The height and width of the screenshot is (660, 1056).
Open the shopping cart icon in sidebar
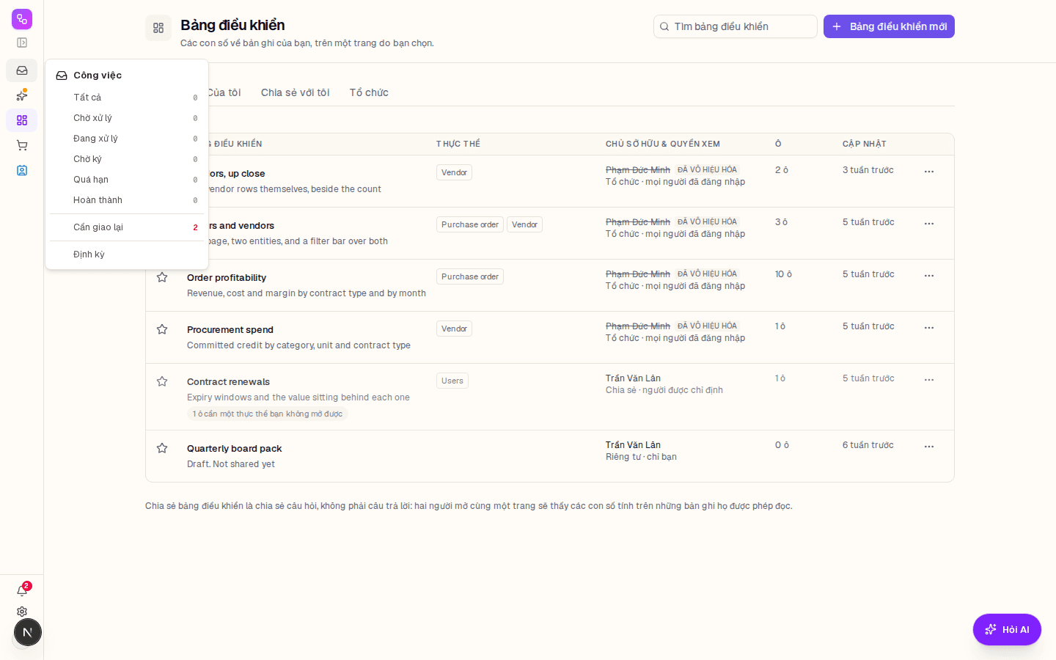click(x=22, y=145)
